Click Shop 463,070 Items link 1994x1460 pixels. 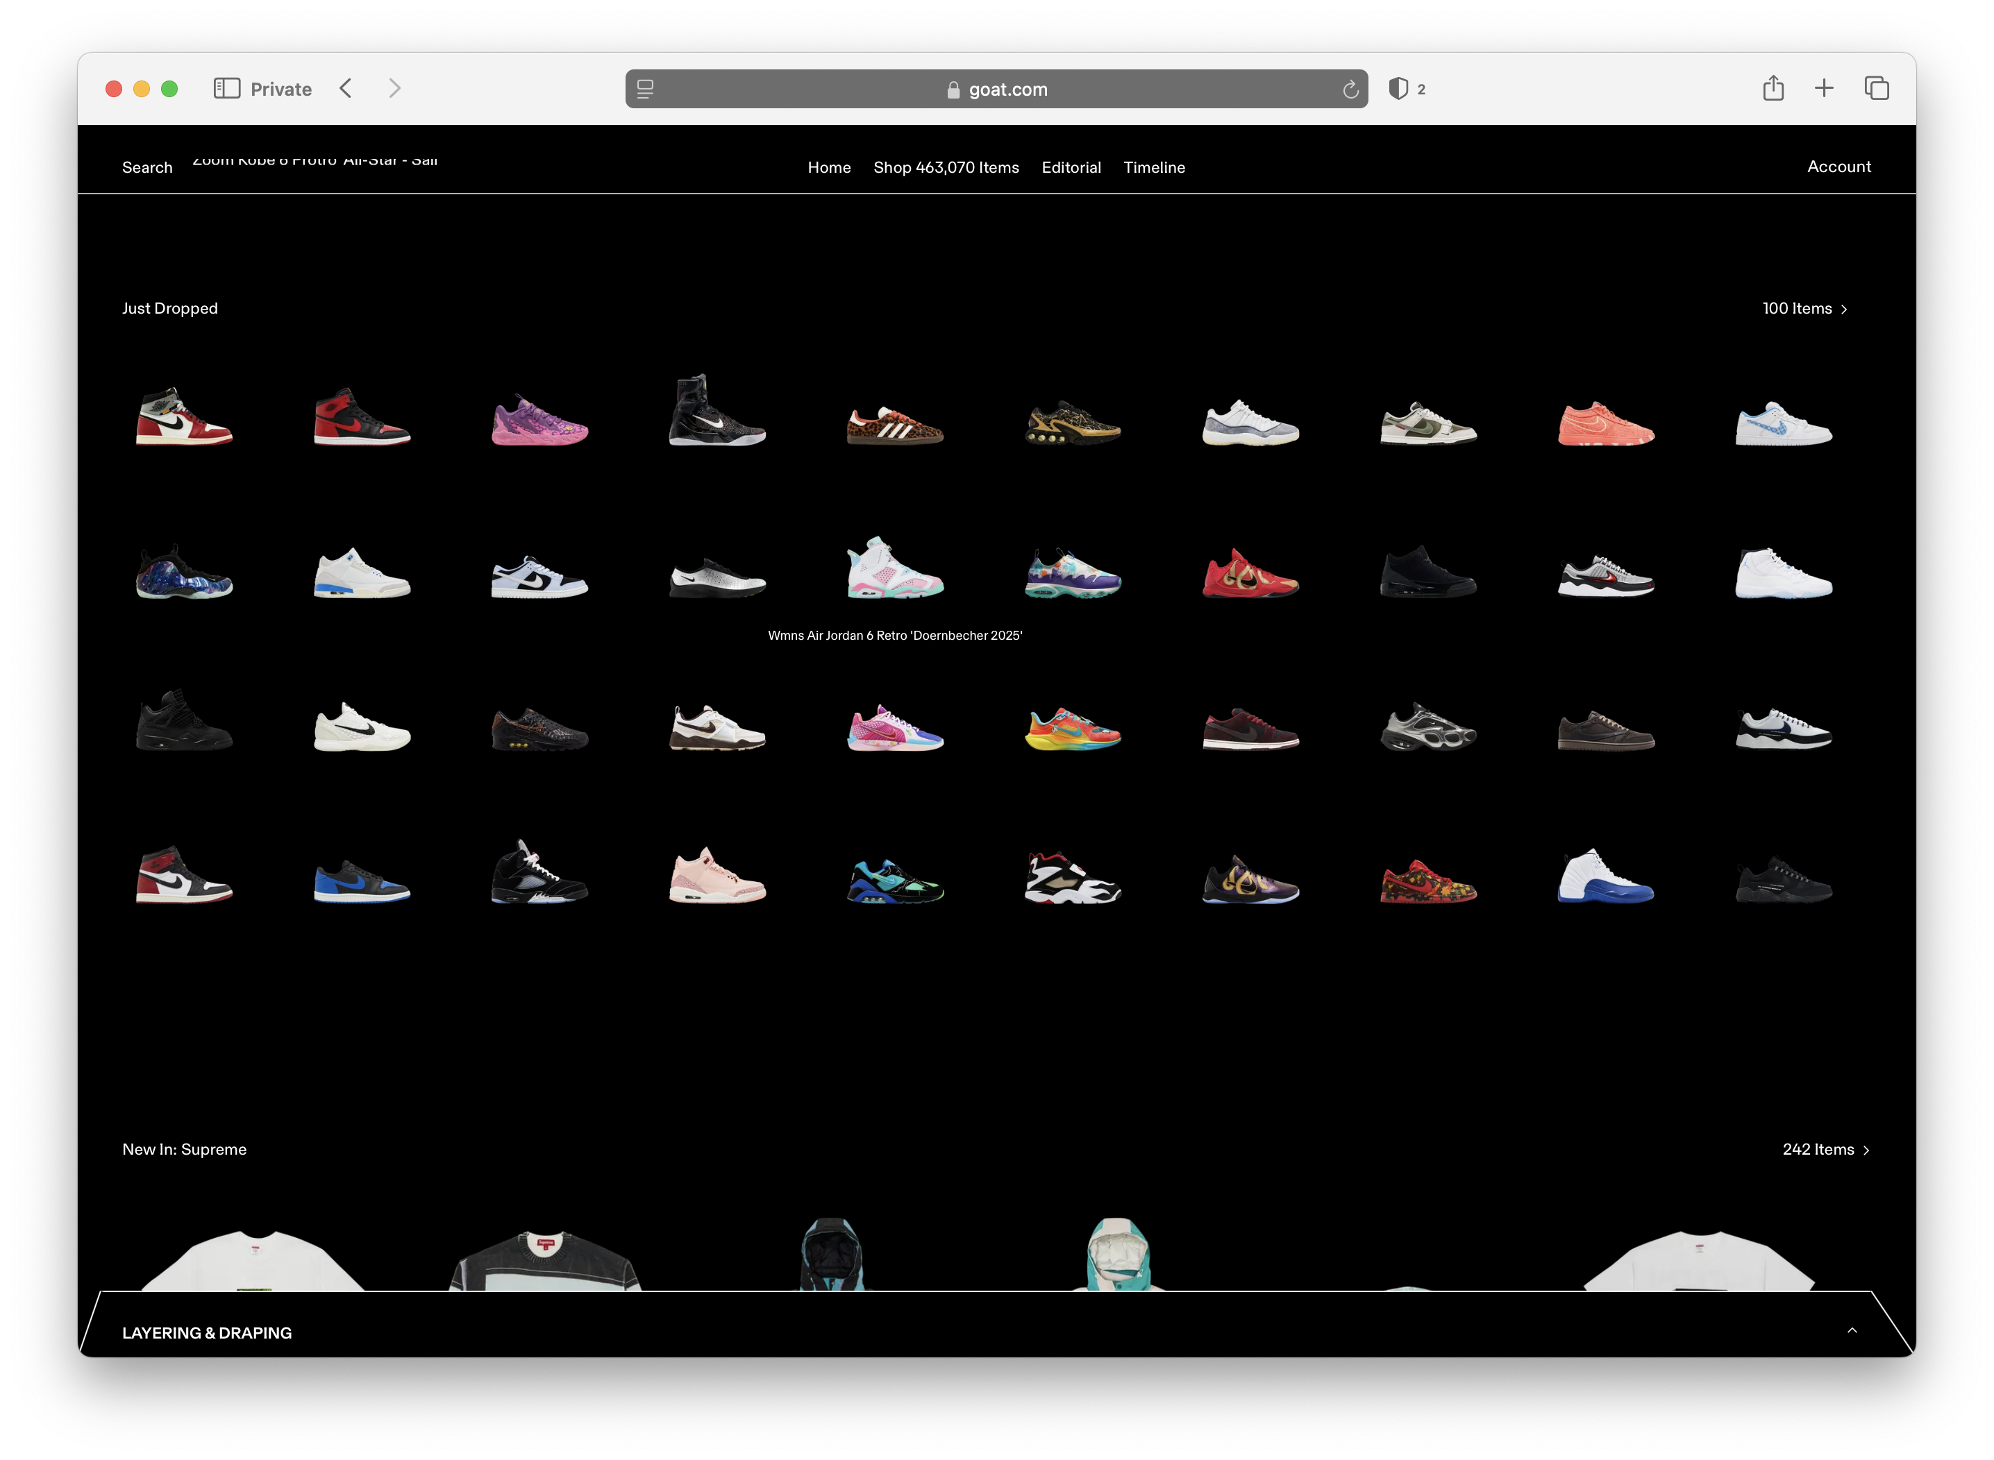pos(946,167)
